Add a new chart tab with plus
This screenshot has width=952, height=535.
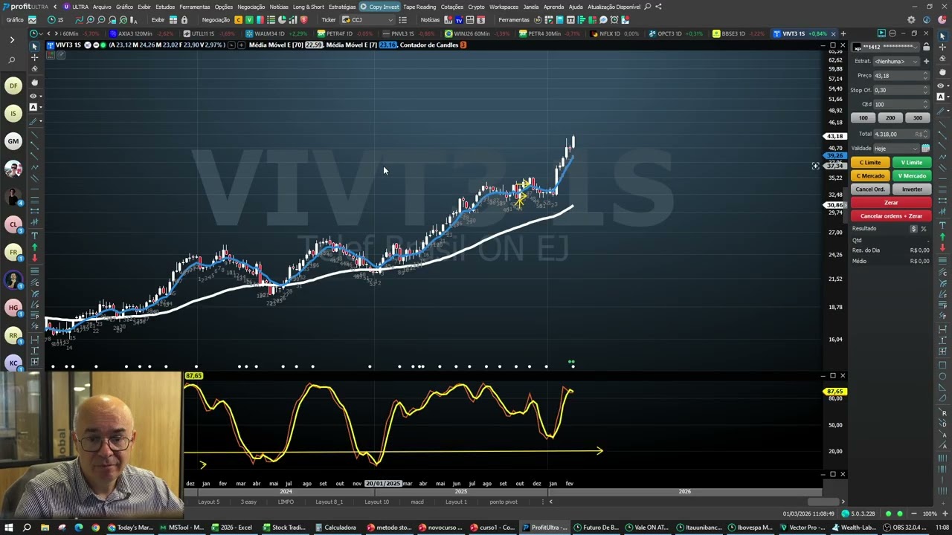click(843, 33)
